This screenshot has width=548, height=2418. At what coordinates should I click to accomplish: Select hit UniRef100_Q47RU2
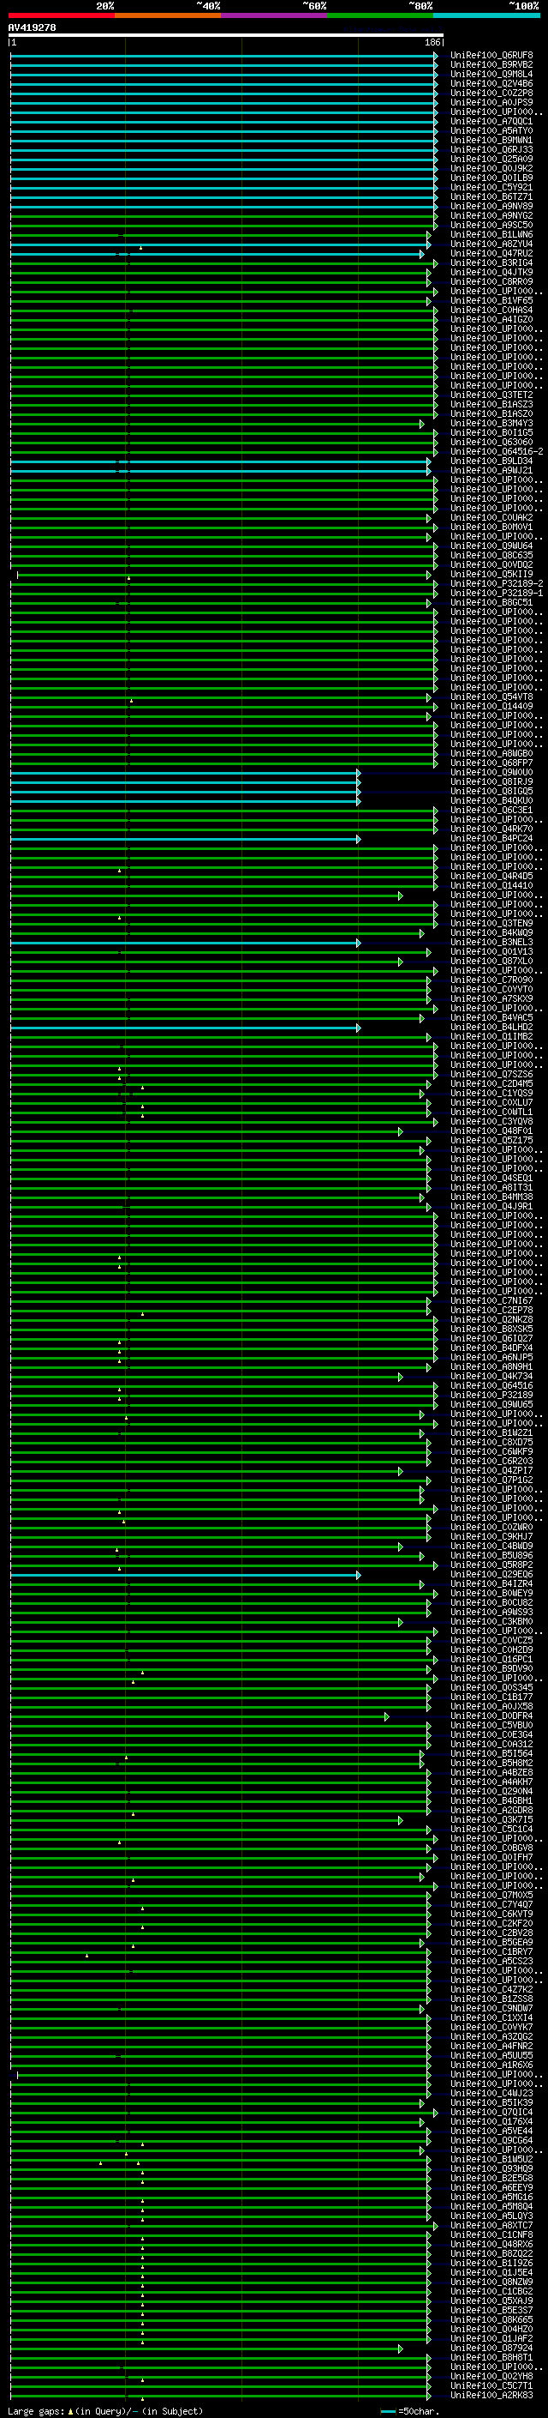491,253
